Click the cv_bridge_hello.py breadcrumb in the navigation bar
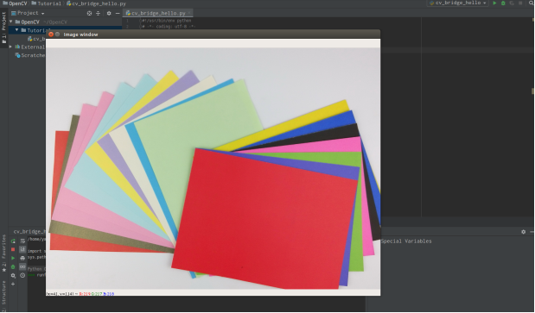535x313 pixels. tap(97, 3)
